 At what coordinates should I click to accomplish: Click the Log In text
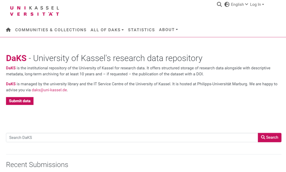[x=255, y=4]
